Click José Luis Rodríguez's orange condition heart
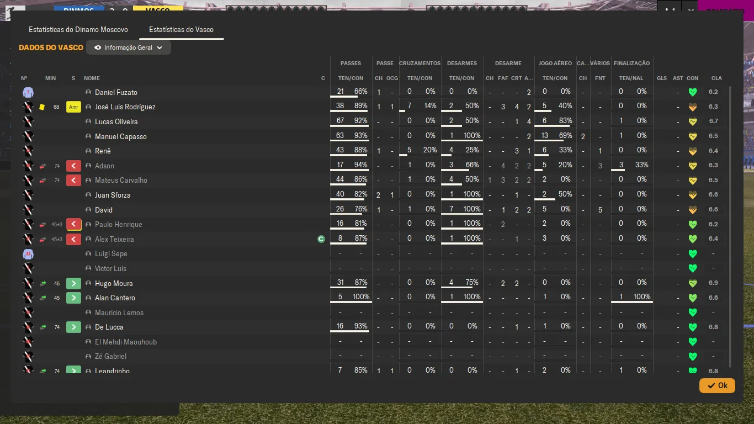Viewport: 754px width, 424px height. tap(693, 107)
